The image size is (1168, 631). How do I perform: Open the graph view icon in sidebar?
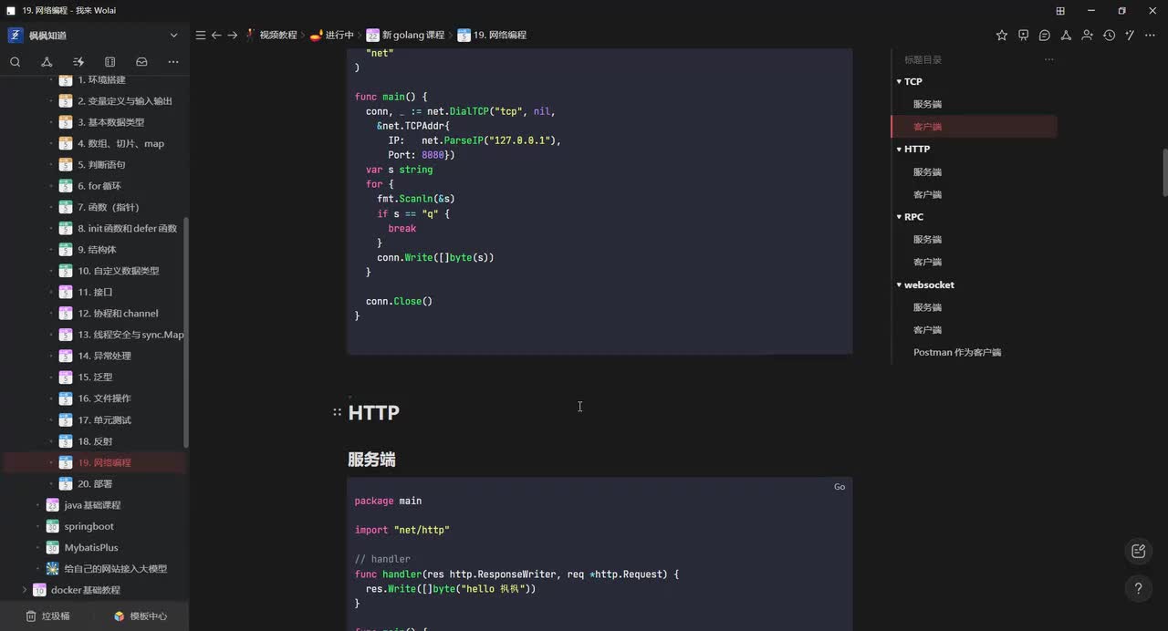point(47,62)
